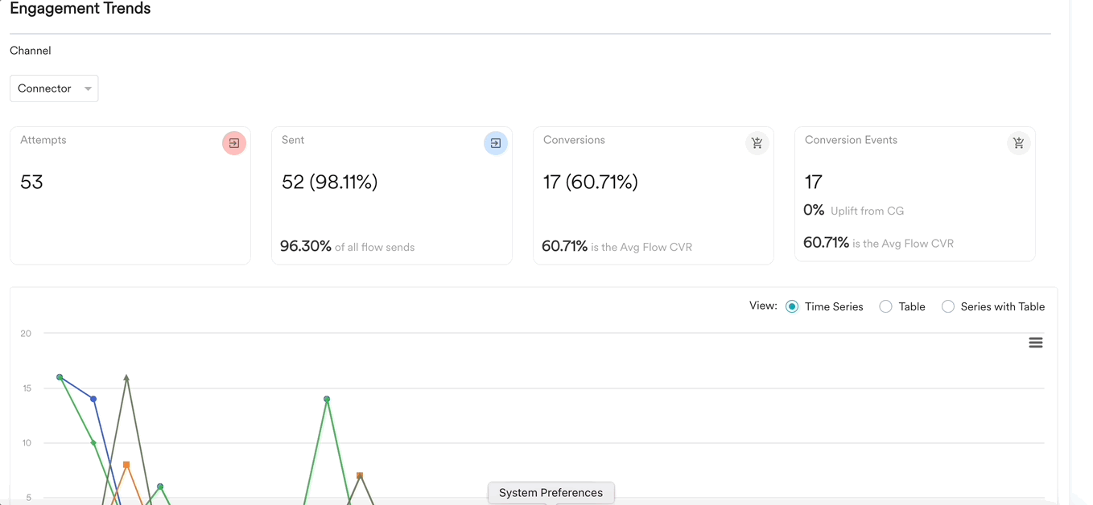Choose the Series with Table view

click(947, 306)
